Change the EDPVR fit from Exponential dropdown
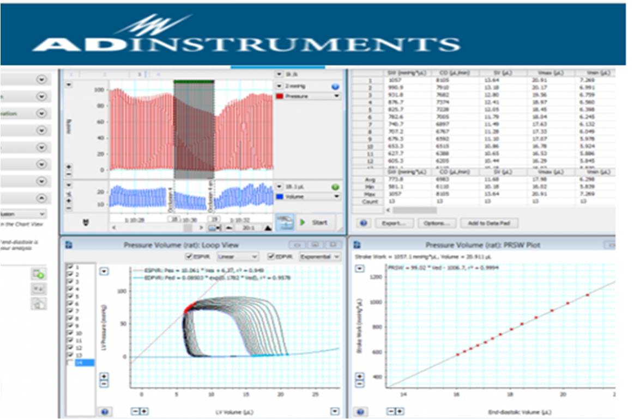The height and width of the screenshot is (419, 640). (x=317, y=255)
